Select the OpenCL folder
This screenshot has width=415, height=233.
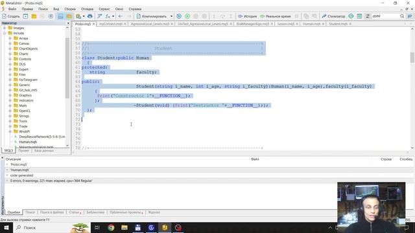[x=25, y=111]
